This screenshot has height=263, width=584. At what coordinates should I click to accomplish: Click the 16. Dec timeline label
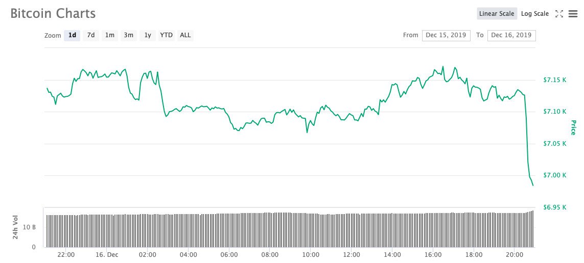(x=107, y=254)
